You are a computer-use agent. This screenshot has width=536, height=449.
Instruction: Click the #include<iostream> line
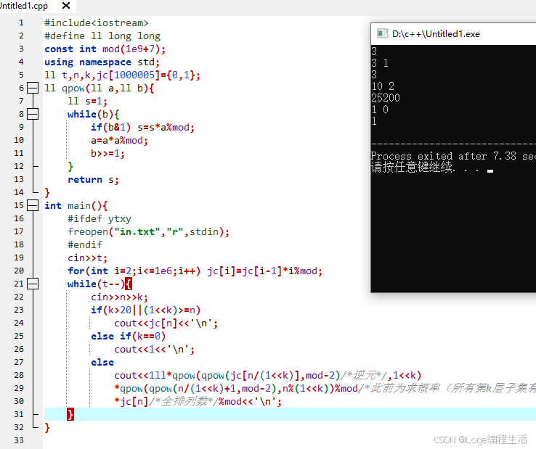(97, 23)
